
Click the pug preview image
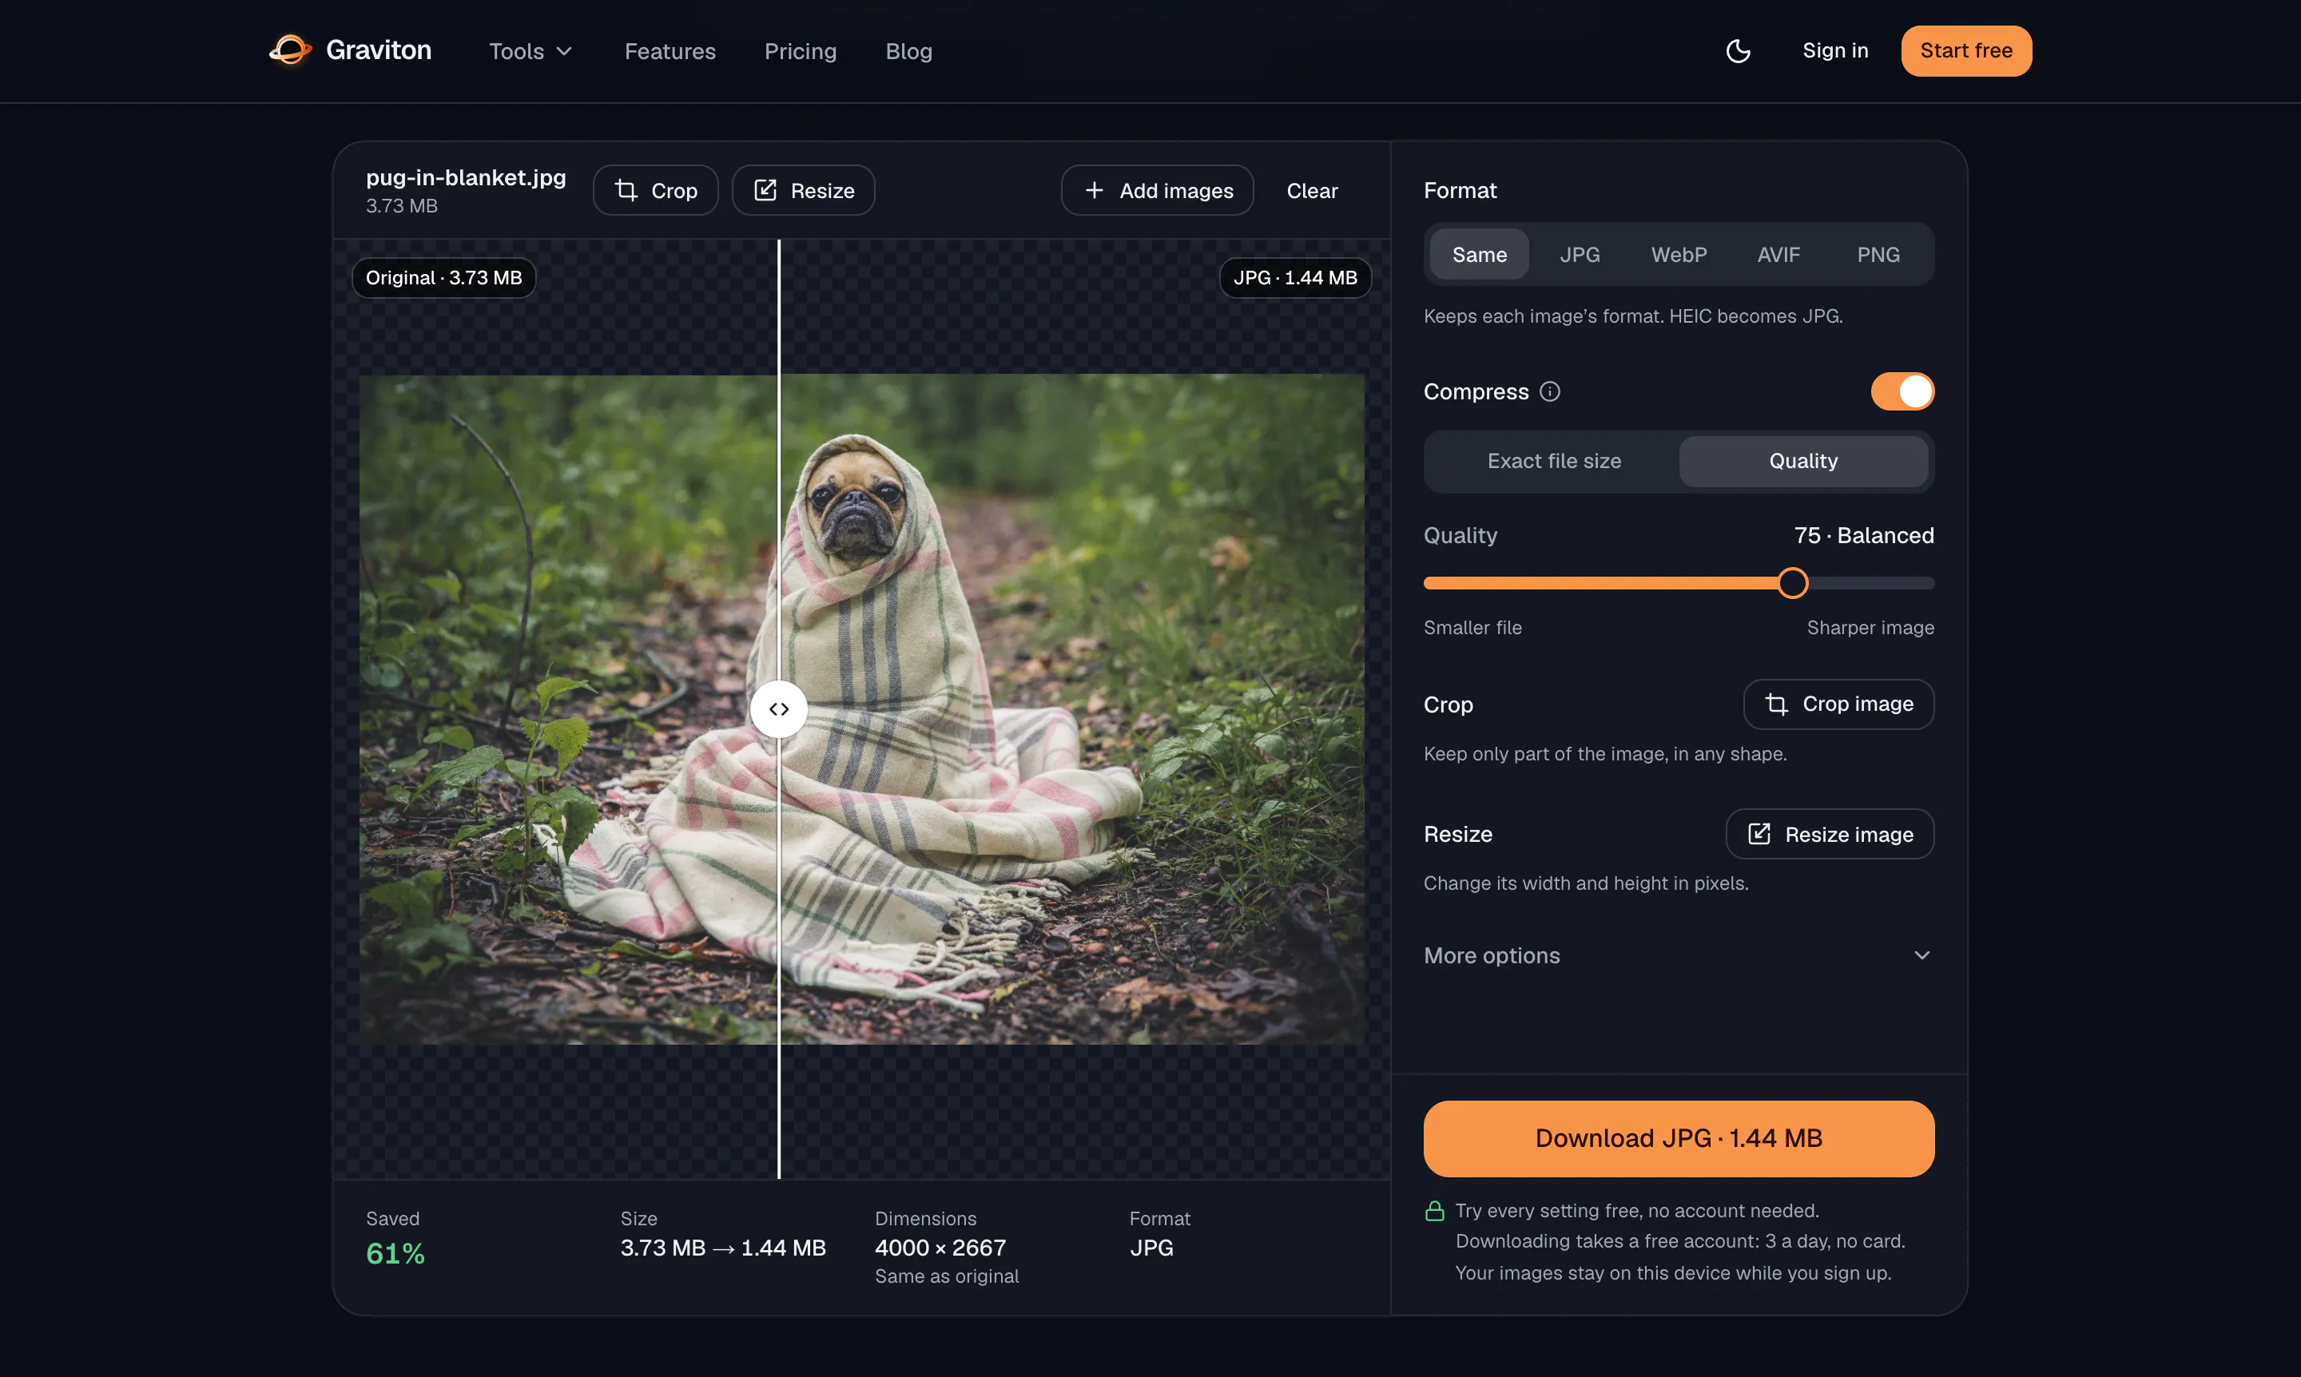click(x=861, y=709)
